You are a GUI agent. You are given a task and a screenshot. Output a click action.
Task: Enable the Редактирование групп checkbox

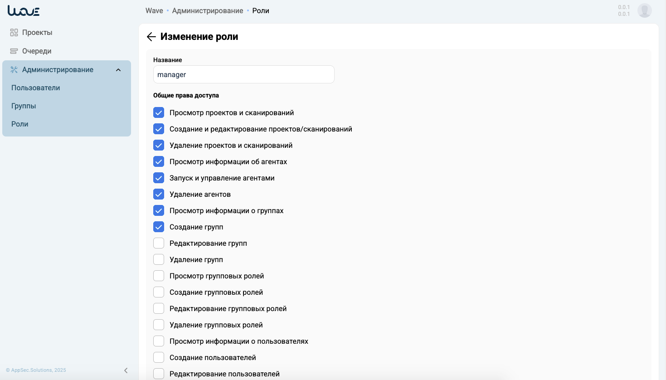[x=159, y=244]
